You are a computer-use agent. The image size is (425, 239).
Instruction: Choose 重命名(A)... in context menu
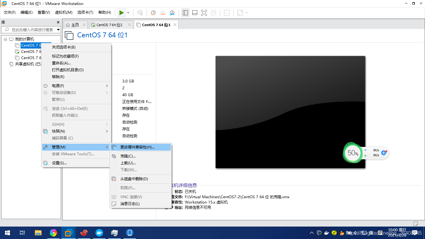[77, 63]
